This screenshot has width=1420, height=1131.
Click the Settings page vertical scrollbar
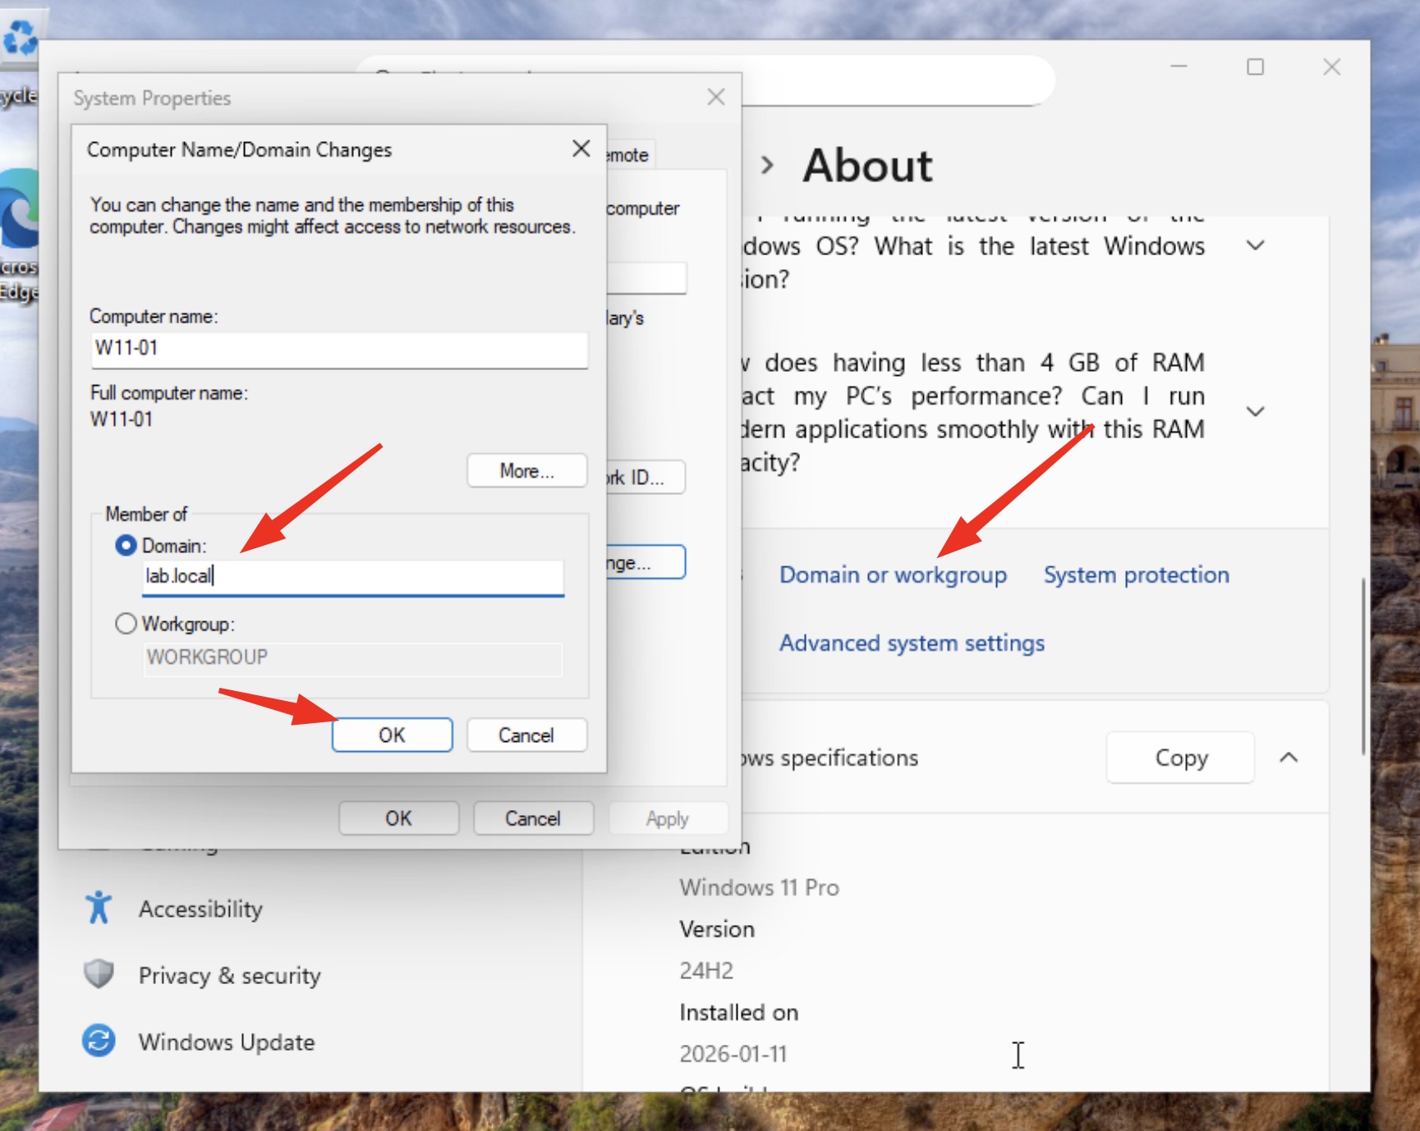point(1363,665)
